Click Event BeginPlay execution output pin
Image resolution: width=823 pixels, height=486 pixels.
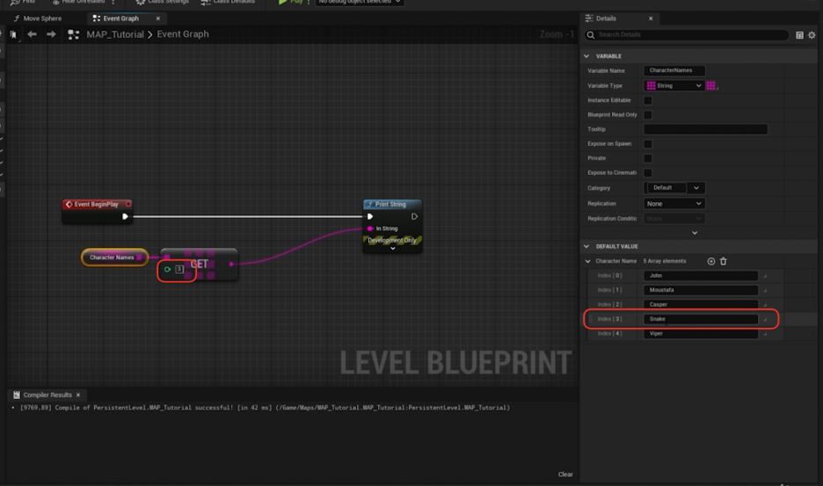point(125,216)
